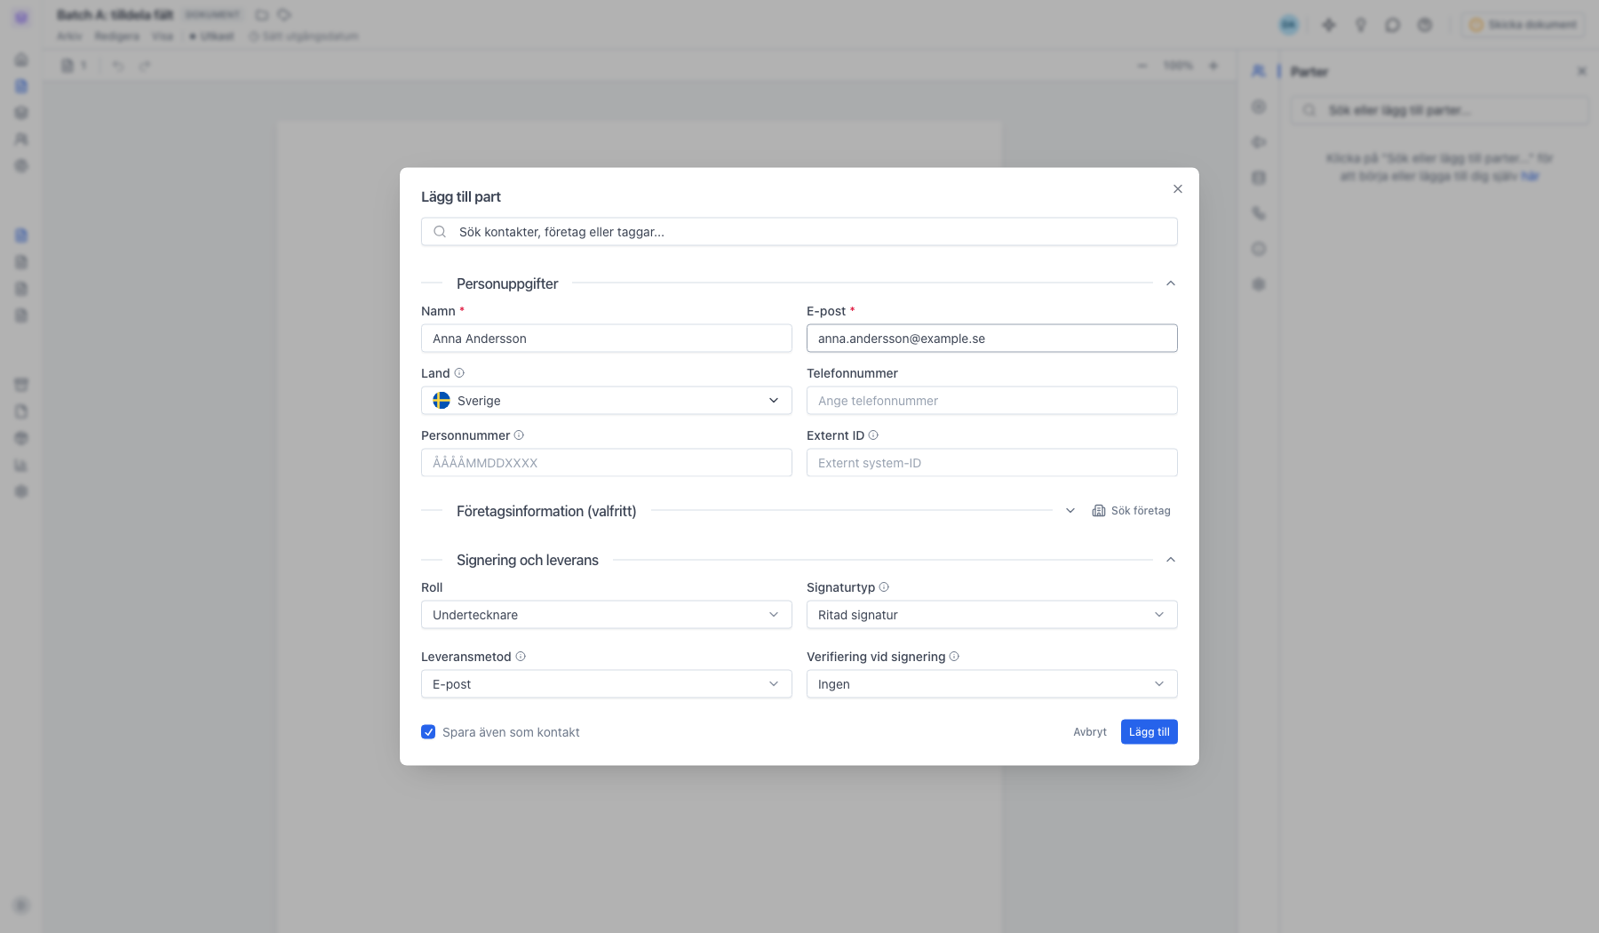The image size is (1599, 933).
Task: Open the Arkiv menu
Action: click(69, 36)
